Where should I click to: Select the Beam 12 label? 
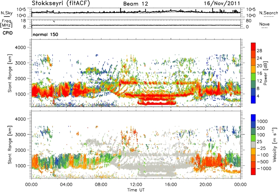tap(136, 4)
